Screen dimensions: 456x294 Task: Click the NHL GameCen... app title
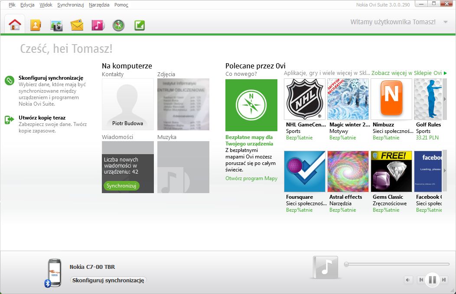[306, 125]
